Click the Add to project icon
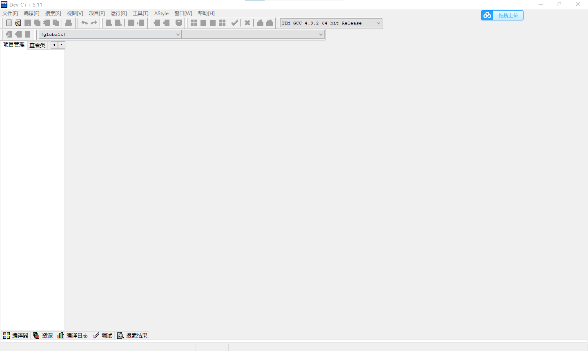The height and width of the screenshot is (351, 588). [x=157, y=23]
